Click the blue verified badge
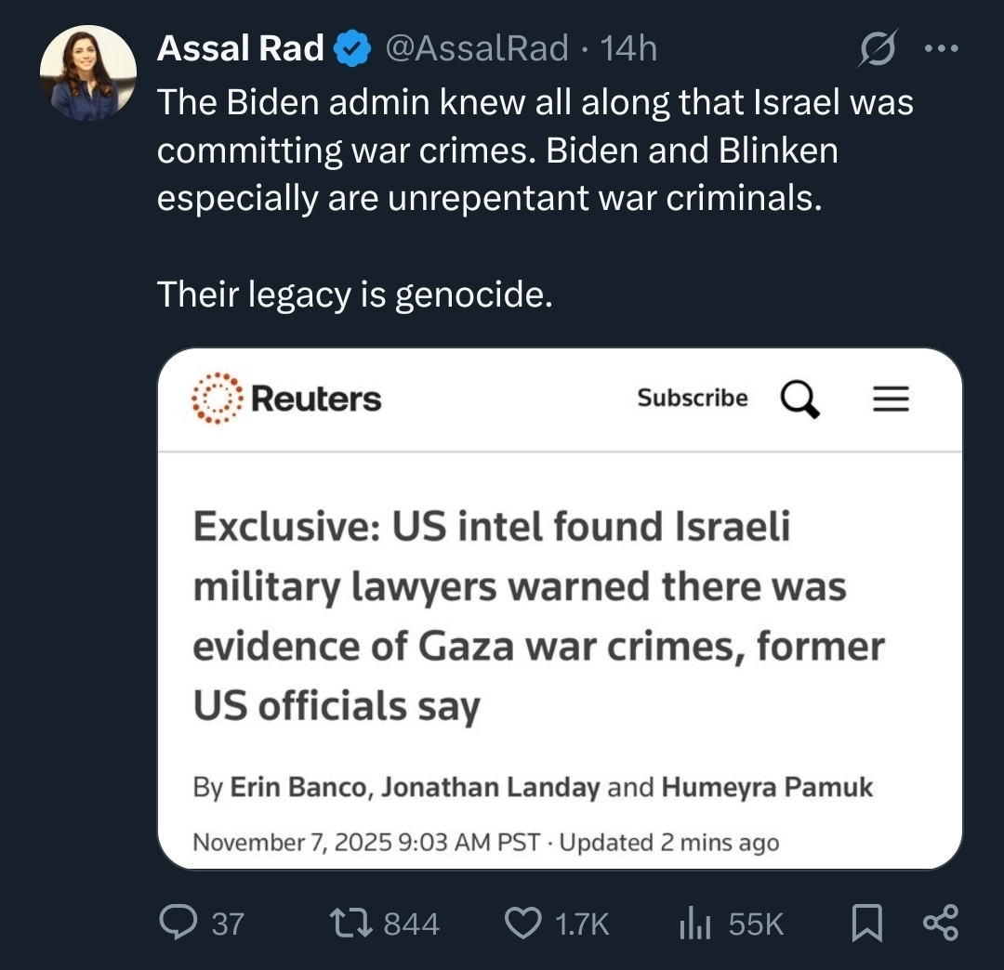Screen dimensions: 1004x970 pyautogui.click(x=352, y=48)
